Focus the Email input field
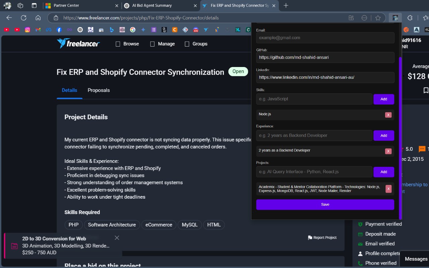 point(325,38)
